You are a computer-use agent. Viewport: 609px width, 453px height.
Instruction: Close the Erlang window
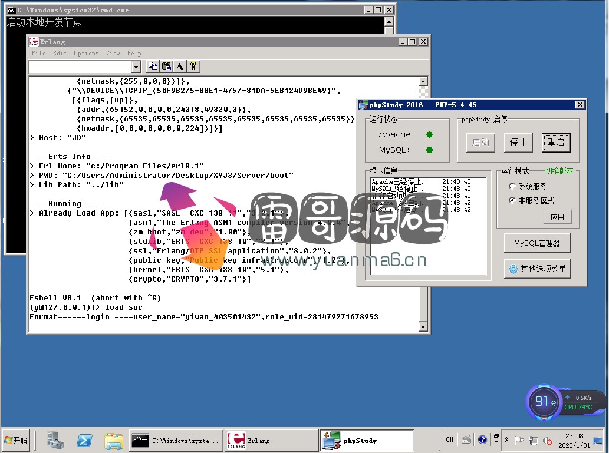coord(423,42)
